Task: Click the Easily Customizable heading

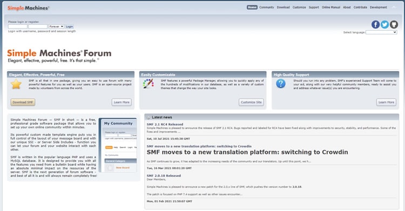Action: [158, 75]
